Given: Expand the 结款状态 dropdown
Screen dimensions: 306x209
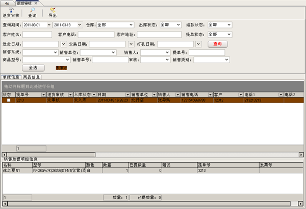Looking at the screenshot, I should pyautogui.click(x=229, y=24).
